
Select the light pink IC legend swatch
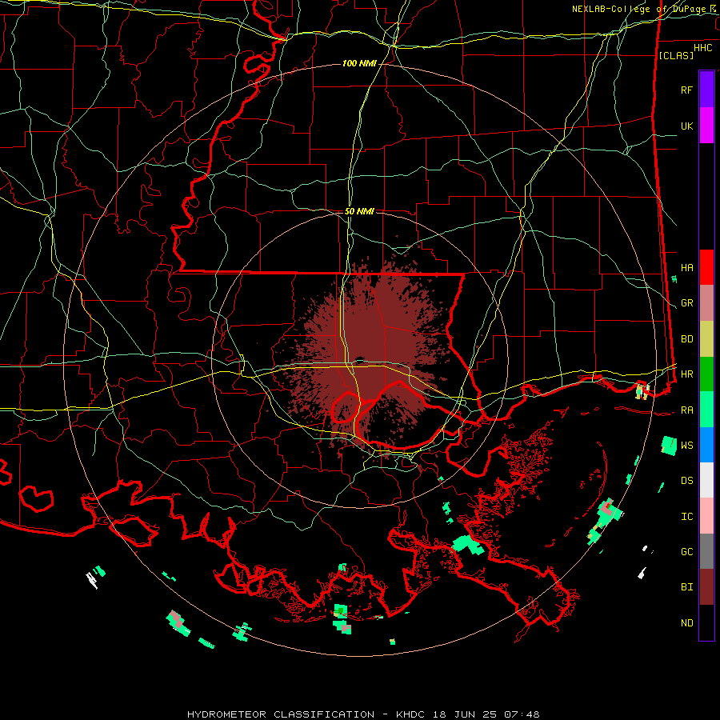(x=706, y=516)
